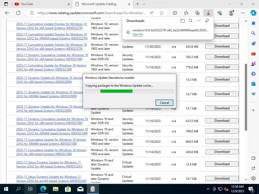Image resolution: width=259 pixels, height=194 pixels.
Task: Download the 13.3 MB dynamic update
Action: 222,80
